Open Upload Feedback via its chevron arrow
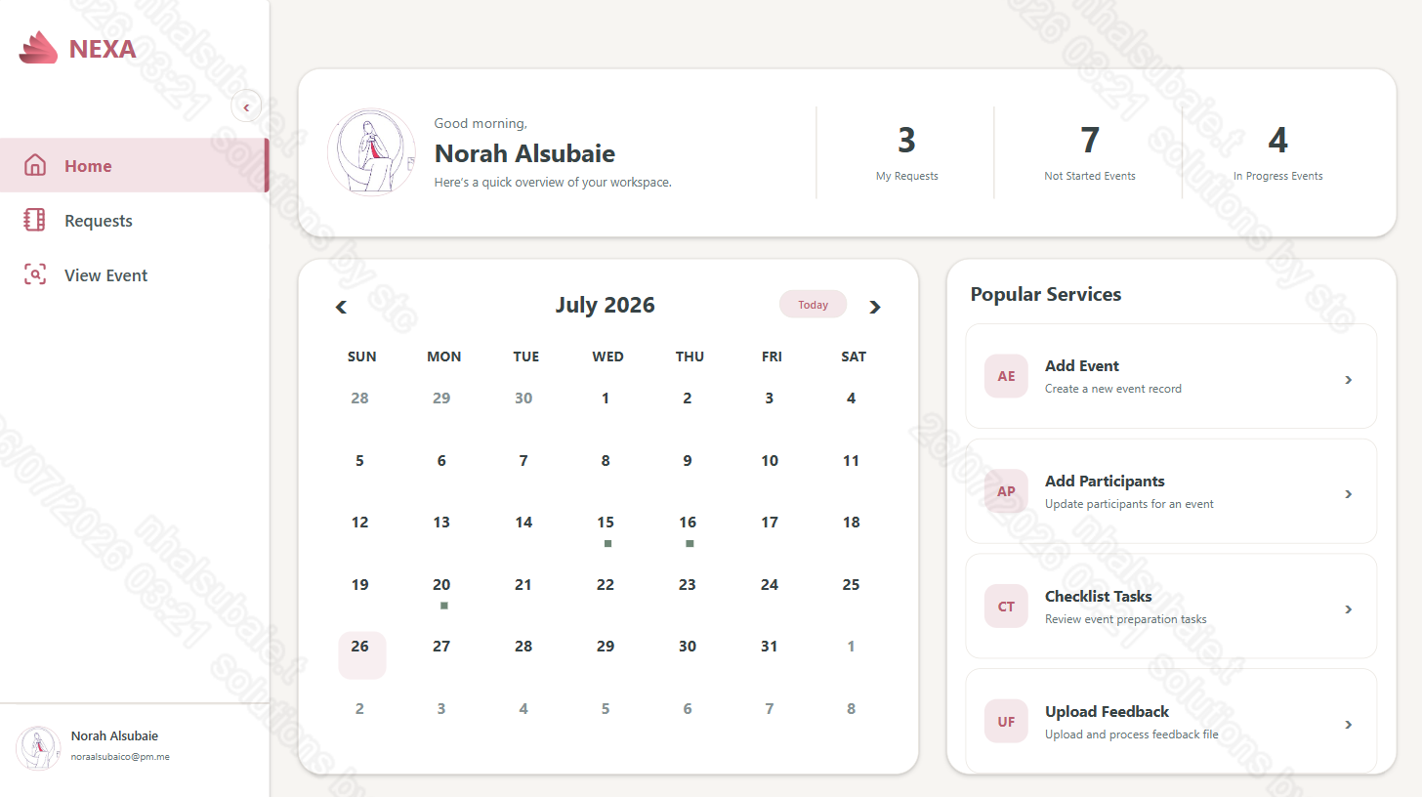 pyautogui.click(x=1349, y=724)
